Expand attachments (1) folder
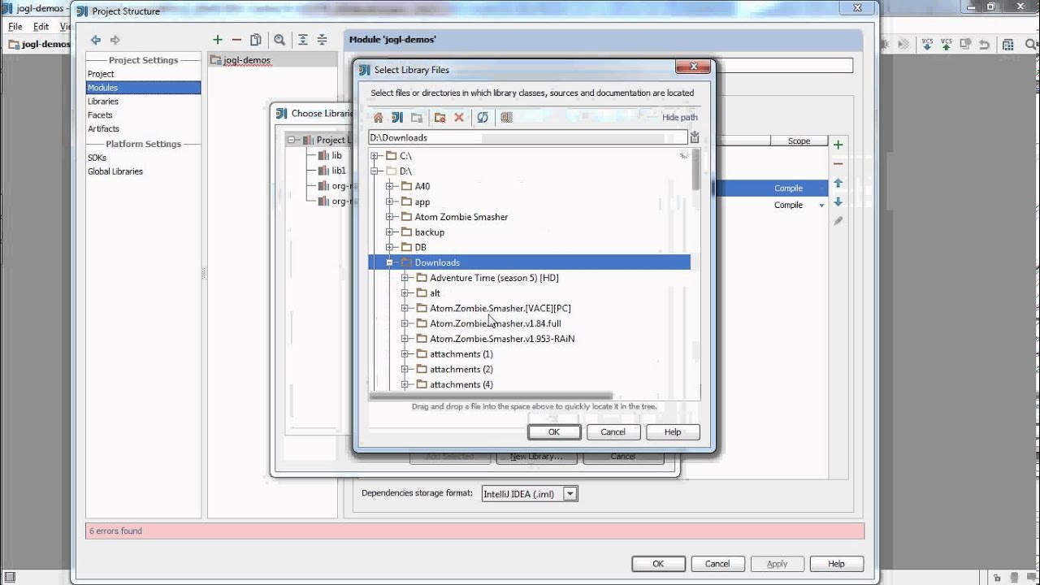Image resolution: width=1040 pixels, height=585 pixels. click(405, 354)
